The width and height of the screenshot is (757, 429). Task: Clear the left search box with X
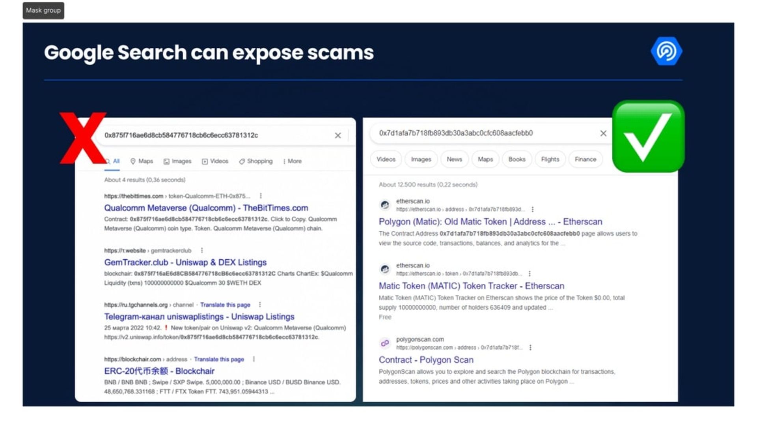[338, 135]
